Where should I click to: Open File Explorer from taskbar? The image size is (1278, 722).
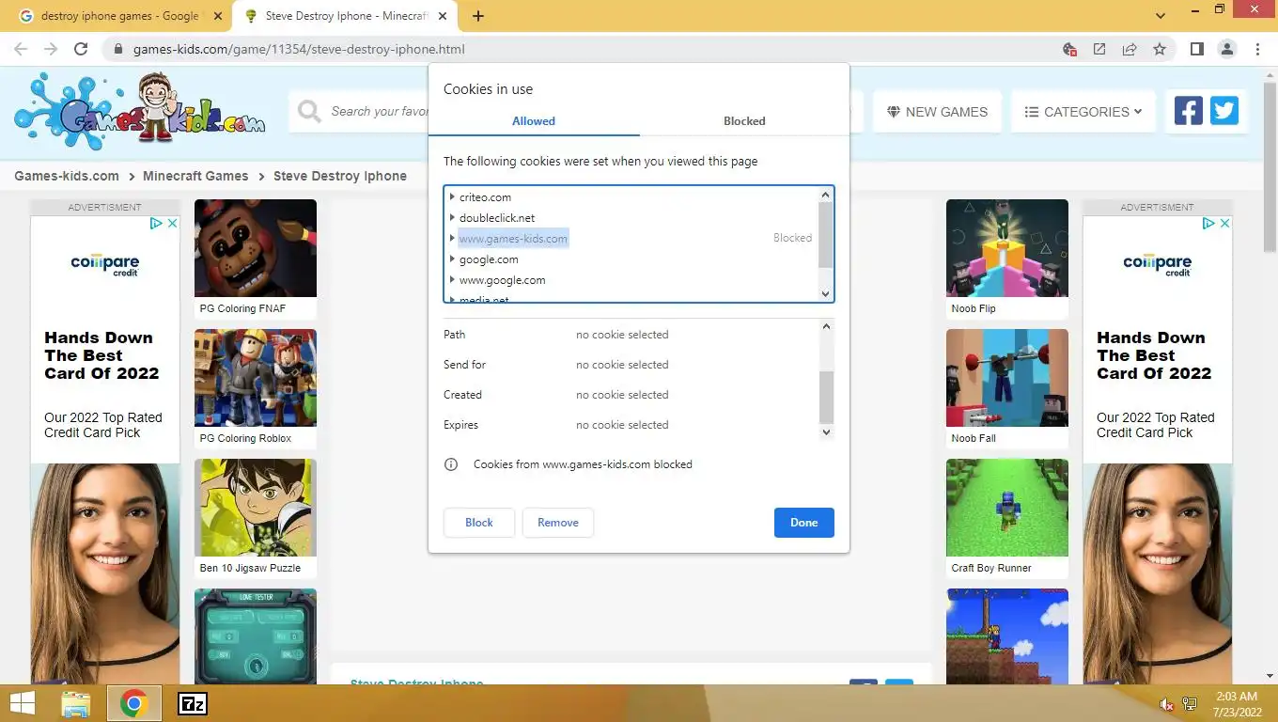[76, 703]
